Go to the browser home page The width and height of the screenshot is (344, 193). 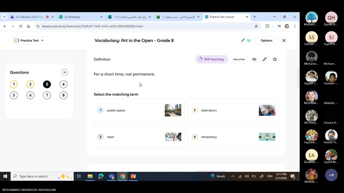click(x=28, y=26)
